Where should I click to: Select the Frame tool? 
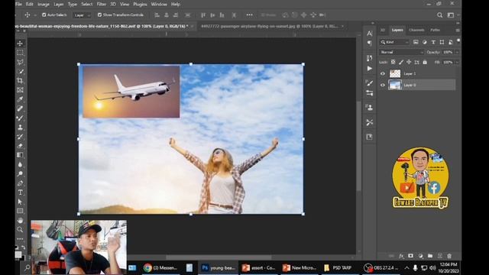coord(20,90)
